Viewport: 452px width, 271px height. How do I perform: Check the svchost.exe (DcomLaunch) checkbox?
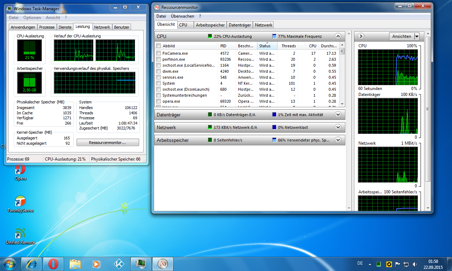point(158,89)
